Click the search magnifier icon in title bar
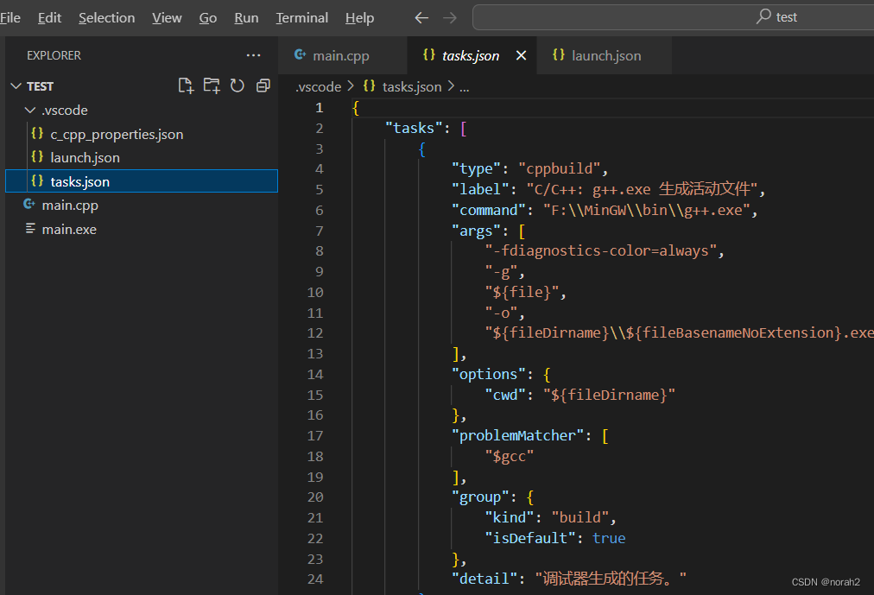The height and width of the screenshot is (595, 874). (763, 16)
